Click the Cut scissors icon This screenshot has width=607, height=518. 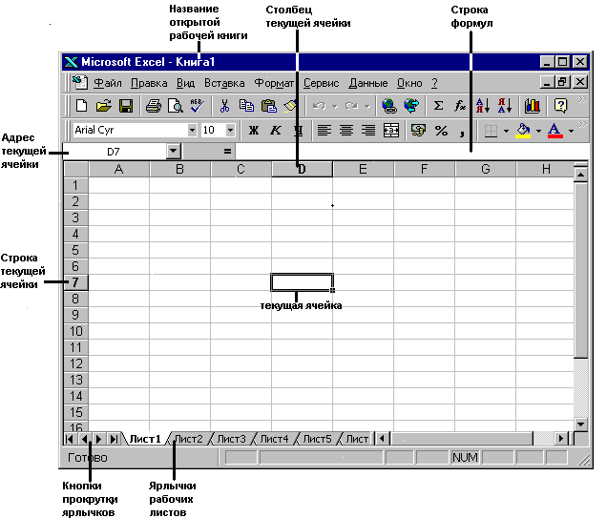(224, 106)
